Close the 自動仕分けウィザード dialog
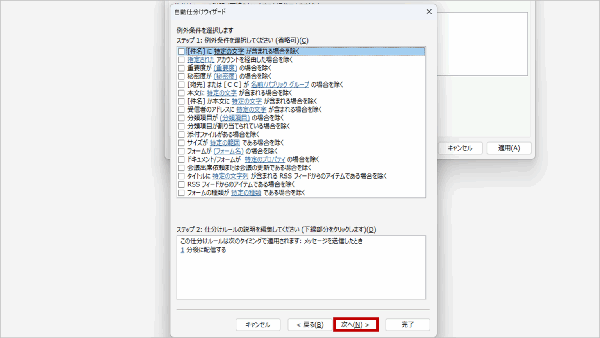 [x=429, y=12]
